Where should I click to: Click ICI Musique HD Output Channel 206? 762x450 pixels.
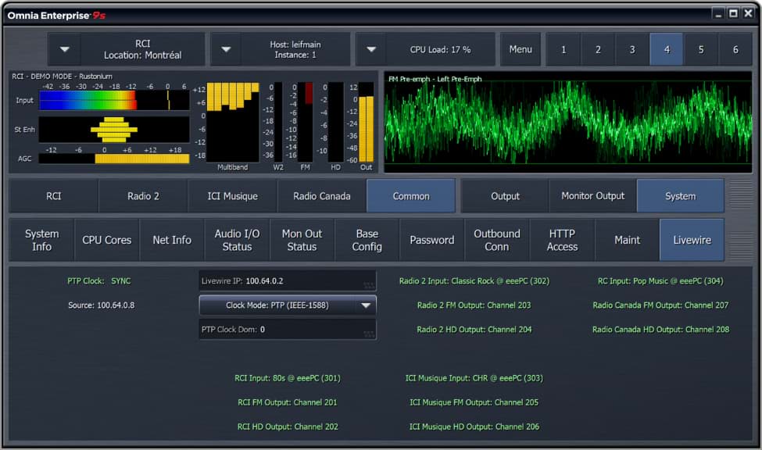(474, 427)
